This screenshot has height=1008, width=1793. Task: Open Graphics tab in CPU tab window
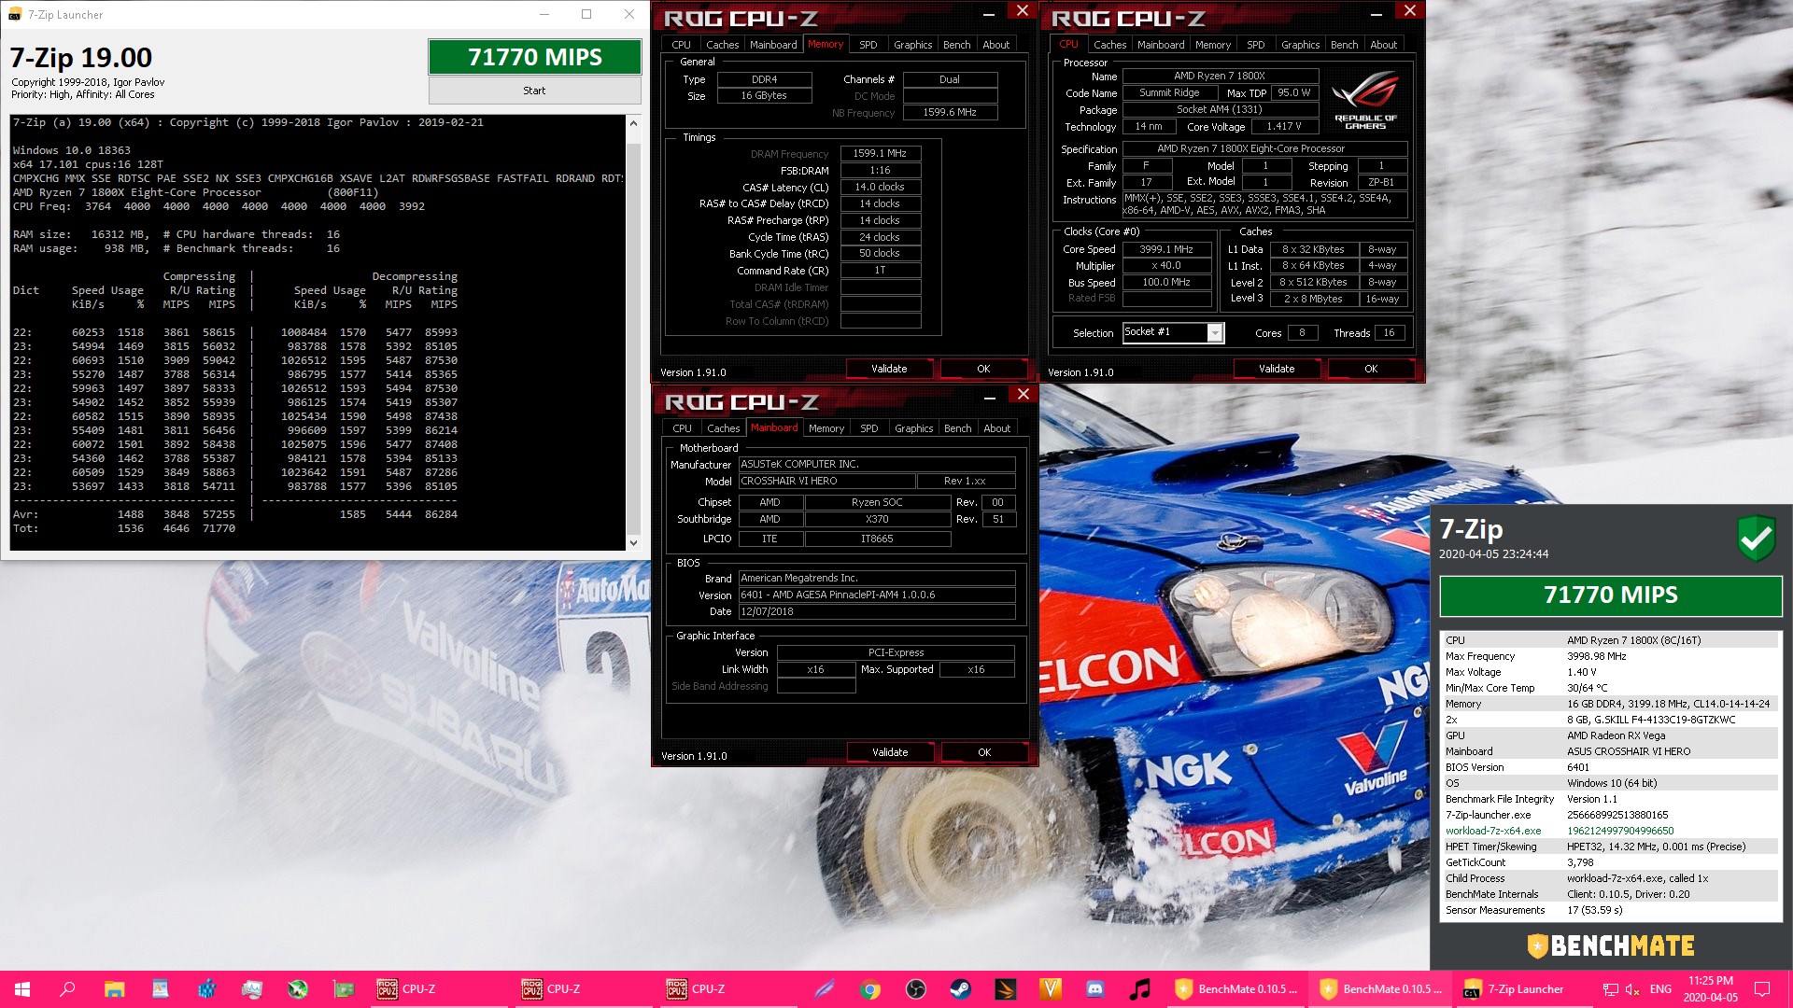click(x=1300, y=45)
